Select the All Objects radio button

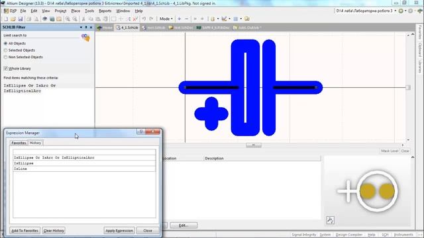tap(5, 44)
